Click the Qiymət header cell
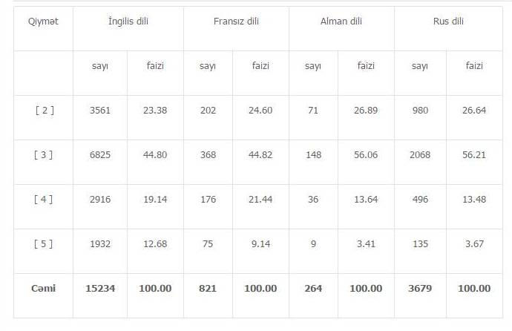Screen dimensions: 512x331 (x=44, y=22)
